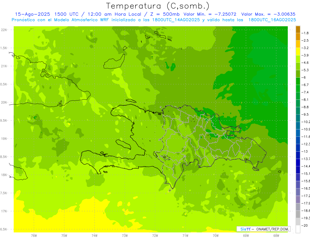Click the longitude label "74W"

[x=95, y=236]
